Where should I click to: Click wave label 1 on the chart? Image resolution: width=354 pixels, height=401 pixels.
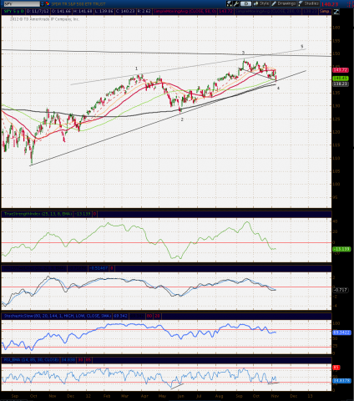[136, 69]
